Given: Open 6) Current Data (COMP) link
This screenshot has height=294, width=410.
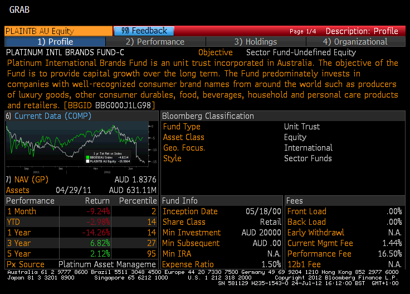Looking at the screenshot, I should tap(48, 115).
